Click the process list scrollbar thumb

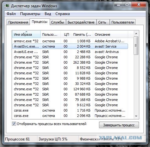(x=136, y=45)
